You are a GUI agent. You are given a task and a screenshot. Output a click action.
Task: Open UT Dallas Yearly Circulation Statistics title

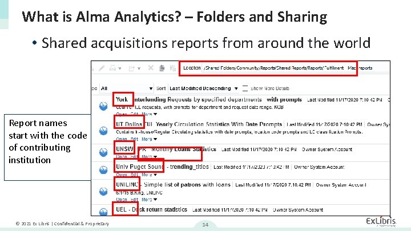point(199,124)
